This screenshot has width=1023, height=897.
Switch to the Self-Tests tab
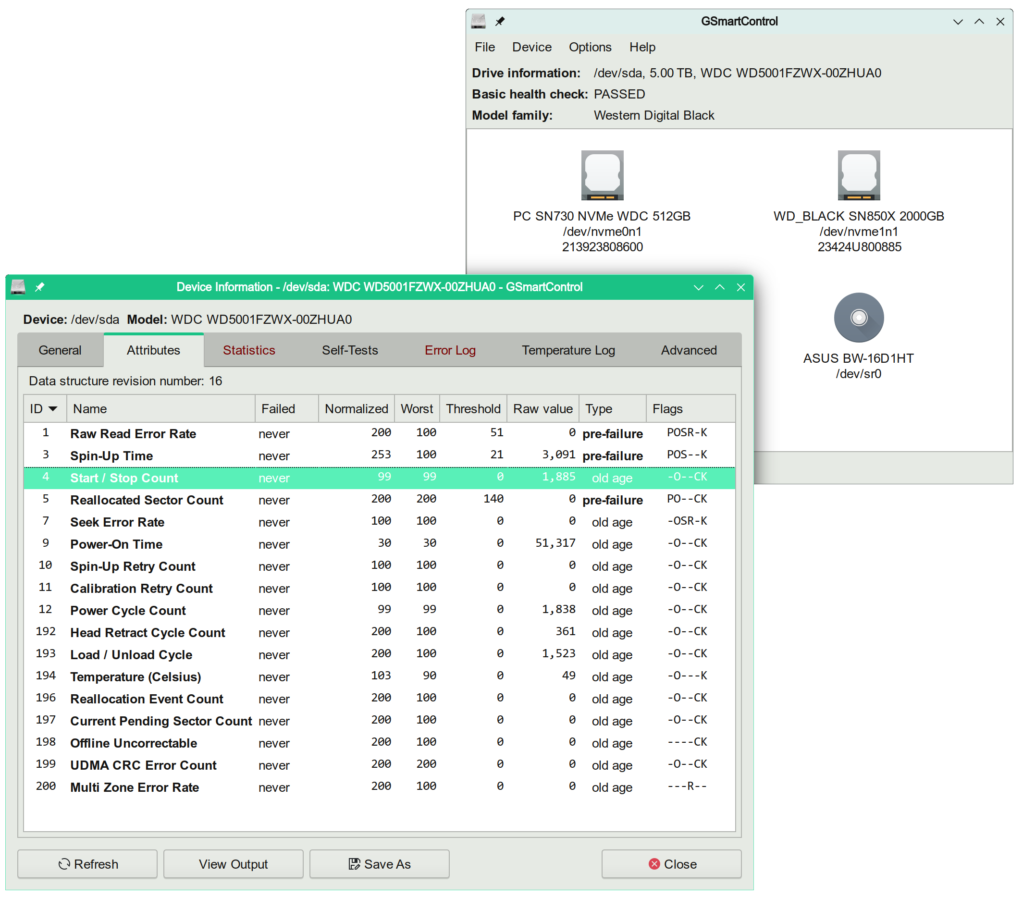349,350
